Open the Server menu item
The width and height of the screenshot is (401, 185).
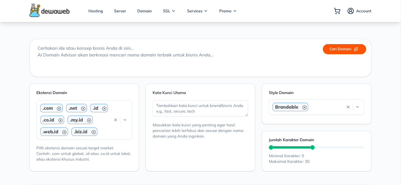[120, 11]
